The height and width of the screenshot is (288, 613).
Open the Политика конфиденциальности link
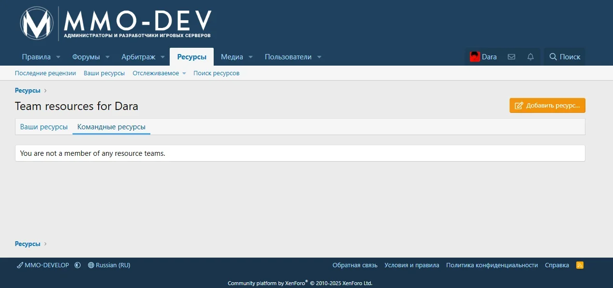(492, 265)
